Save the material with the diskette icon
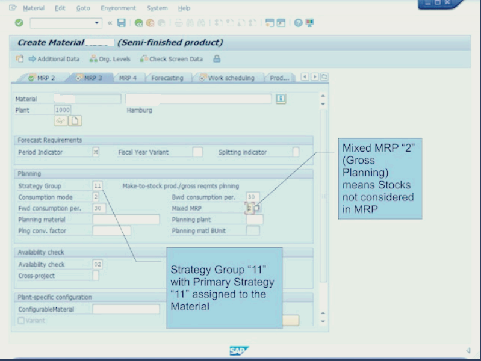This screenshot has height=361, width=481. tap(122, 23)
